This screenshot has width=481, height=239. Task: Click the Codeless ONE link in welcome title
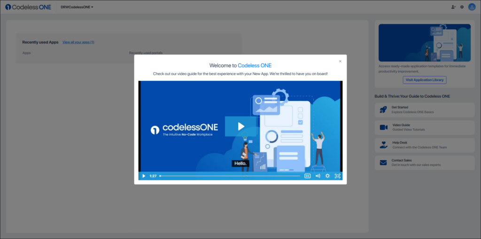click(x=255, y=65)
